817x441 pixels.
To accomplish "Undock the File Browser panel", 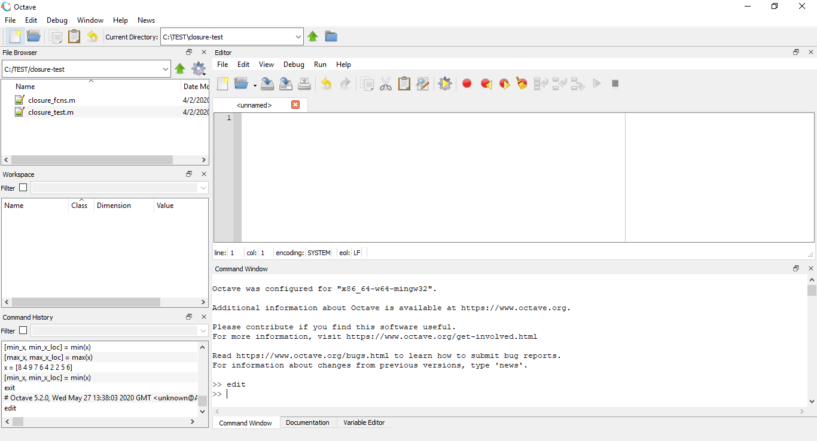I will (x=189, y=53).
